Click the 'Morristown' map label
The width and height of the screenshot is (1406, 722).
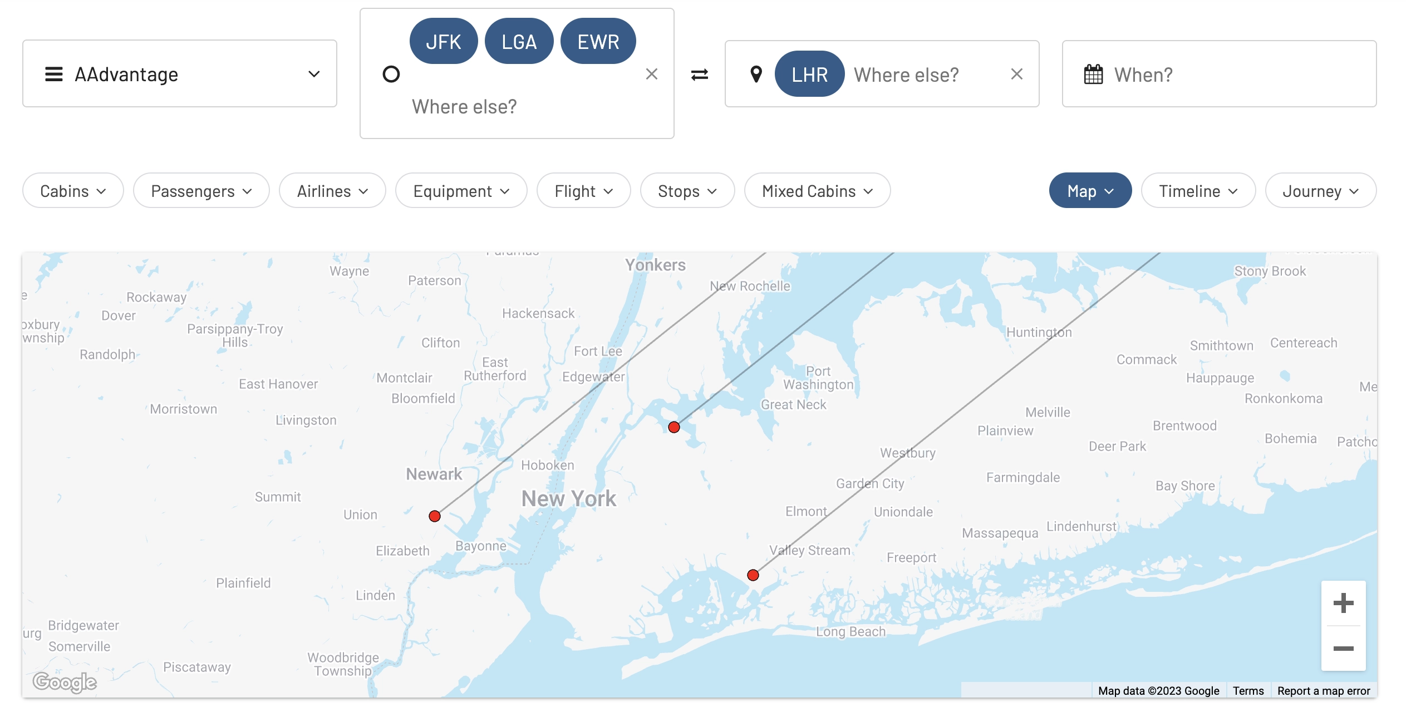point(183,409)
